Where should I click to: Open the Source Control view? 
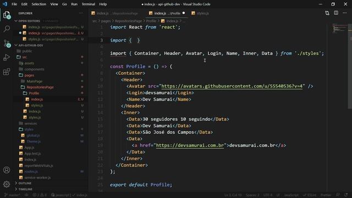click(7, 43)
